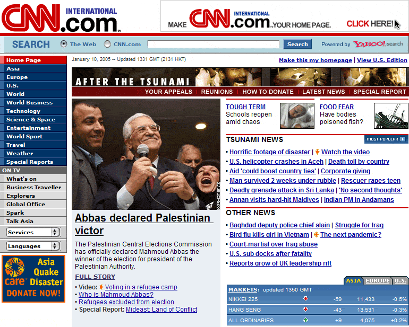Image resolution: width=409 pixels, height=327 pixels.
Task: Open Technology section in sidebar
Action: [x=33, y=111]
